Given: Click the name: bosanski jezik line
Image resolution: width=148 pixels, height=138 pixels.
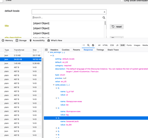Looking at the screenshot, I should (69, 121).
